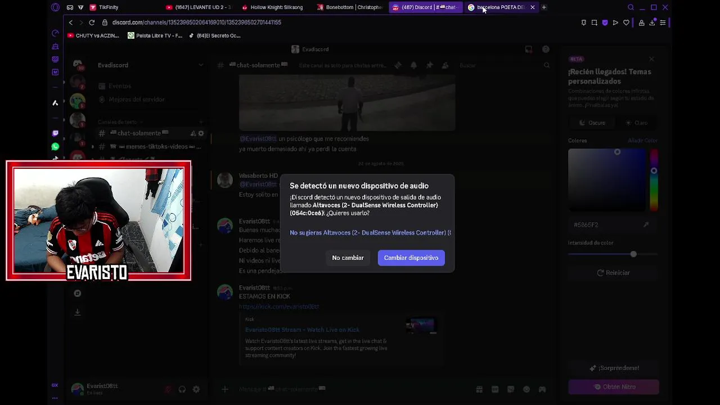
Task: Edit channel gear for chat-solamente
Action: (x=201, y=133)
